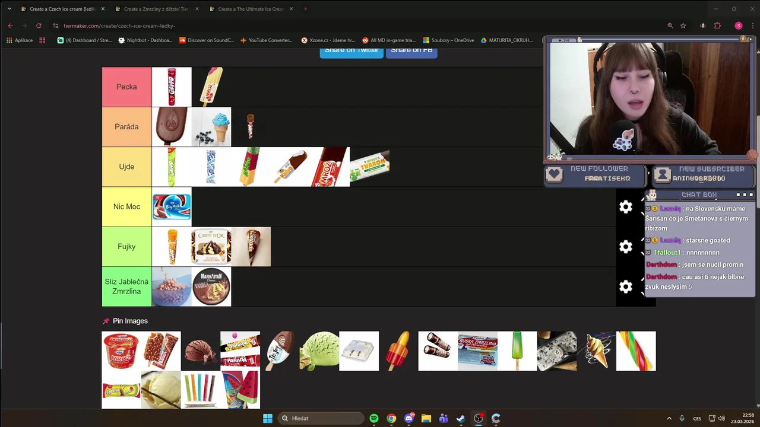Switch to The Ultimate Ice Cream tab

point(251,9)
